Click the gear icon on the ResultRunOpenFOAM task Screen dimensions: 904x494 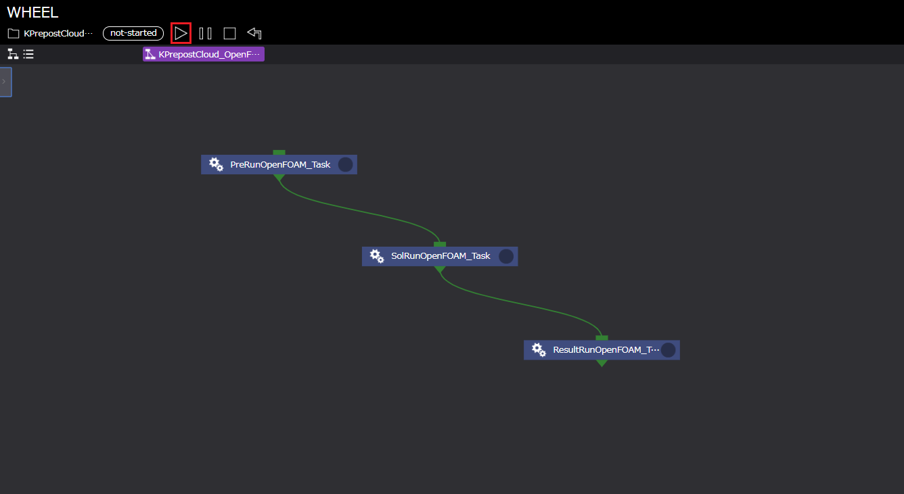click(539, 349)
